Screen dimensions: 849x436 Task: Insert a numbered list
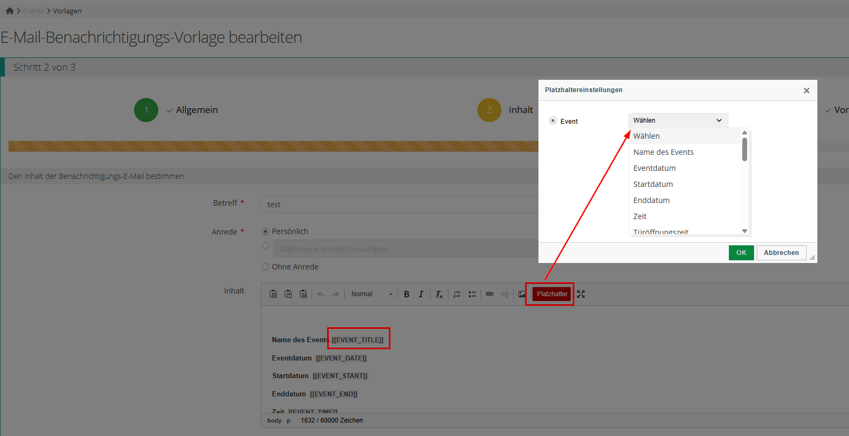(457, 294)
